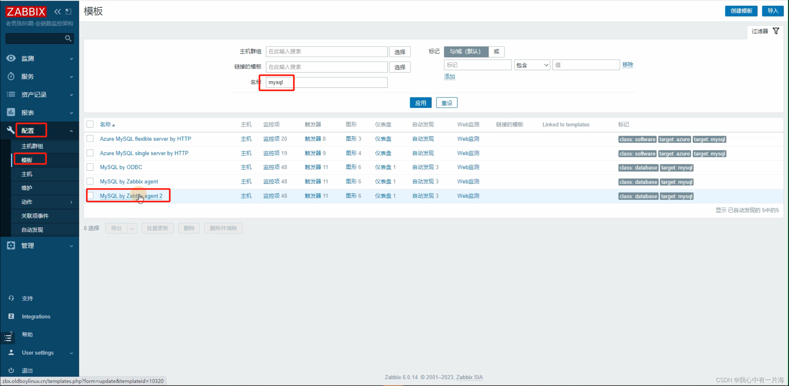Click the ZABBIX logo
This screenshot has height=386, width=789.
tap(26, 12)
